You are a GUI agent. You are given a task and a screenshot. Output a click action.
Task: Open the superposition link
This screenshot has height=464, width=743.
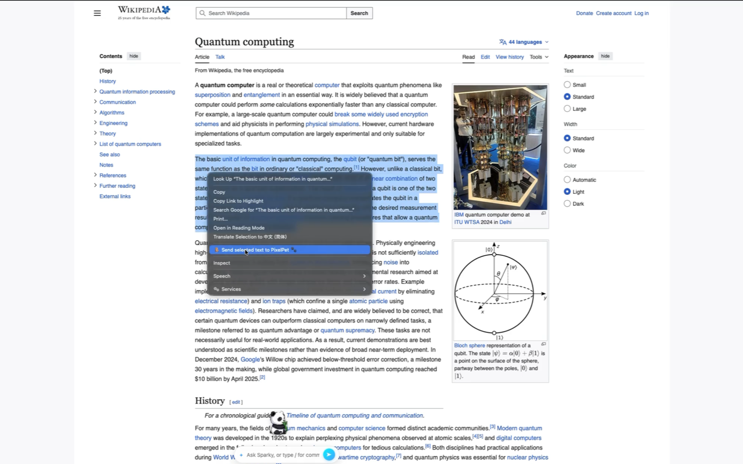[x=212, y=95]
